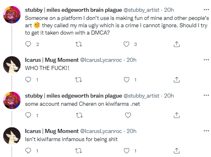The image size is (211, 157).
Task: Share the 'infamous for being shit' tweet
Action: pos(177,151)
